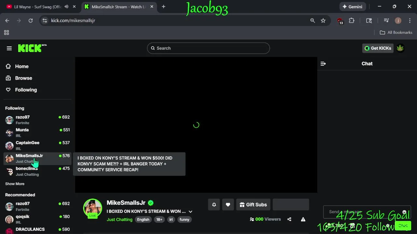417x234 pixels.
Task: Click the 18+ tag
Action: point(159,219)
